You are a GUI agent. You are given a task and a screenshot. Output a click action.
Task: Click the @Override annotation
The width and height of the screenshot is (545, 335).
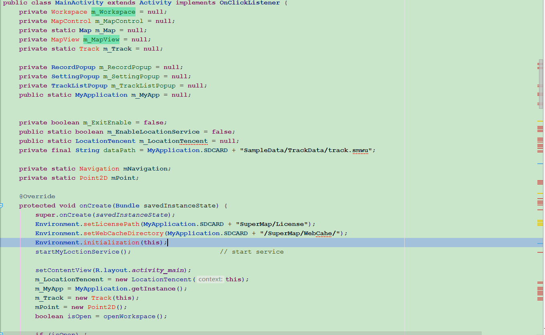tap(37, 197)
